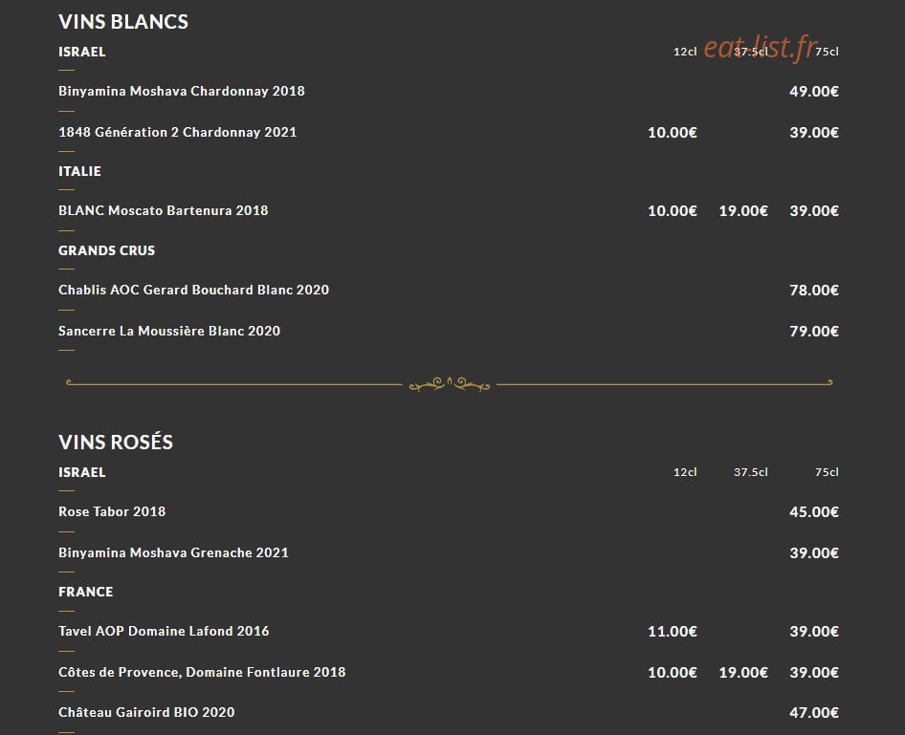Image resolution: width=905 pixels, height=735 pixels.
Task: Select Côtes de Provence, Domaine Fontlaure 2018
Action: point(202,672)
